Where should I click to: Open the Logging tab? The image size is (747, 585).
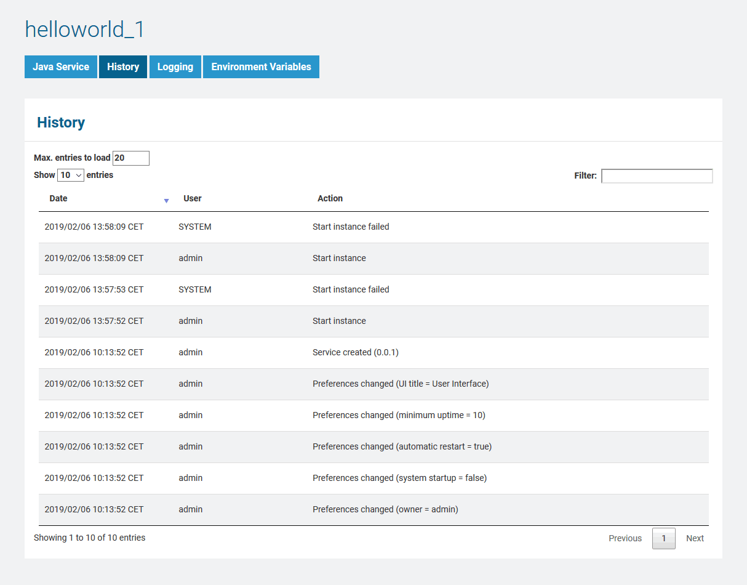click(x=175, y=67)
